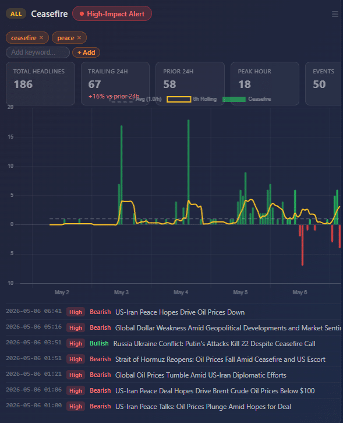
Task: Focus the Add keyword input field
Action: point(38,52)
